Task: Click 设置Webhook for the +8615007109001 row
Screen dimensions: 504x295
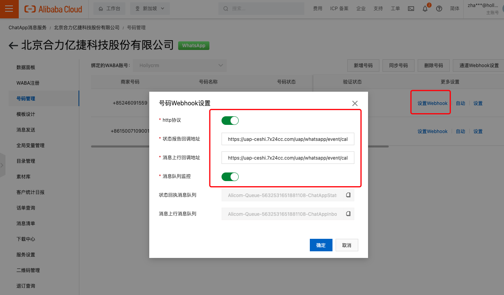Action: (x=433, y=132)
